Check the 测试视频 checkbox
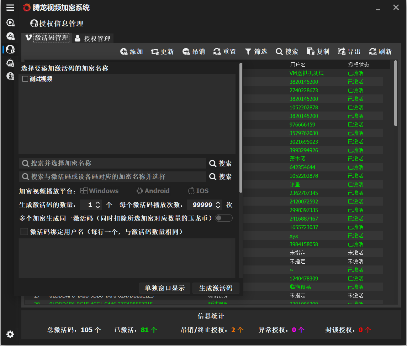Image resolution: width=407 pixels, height=346 pixels. pos(25,79)
